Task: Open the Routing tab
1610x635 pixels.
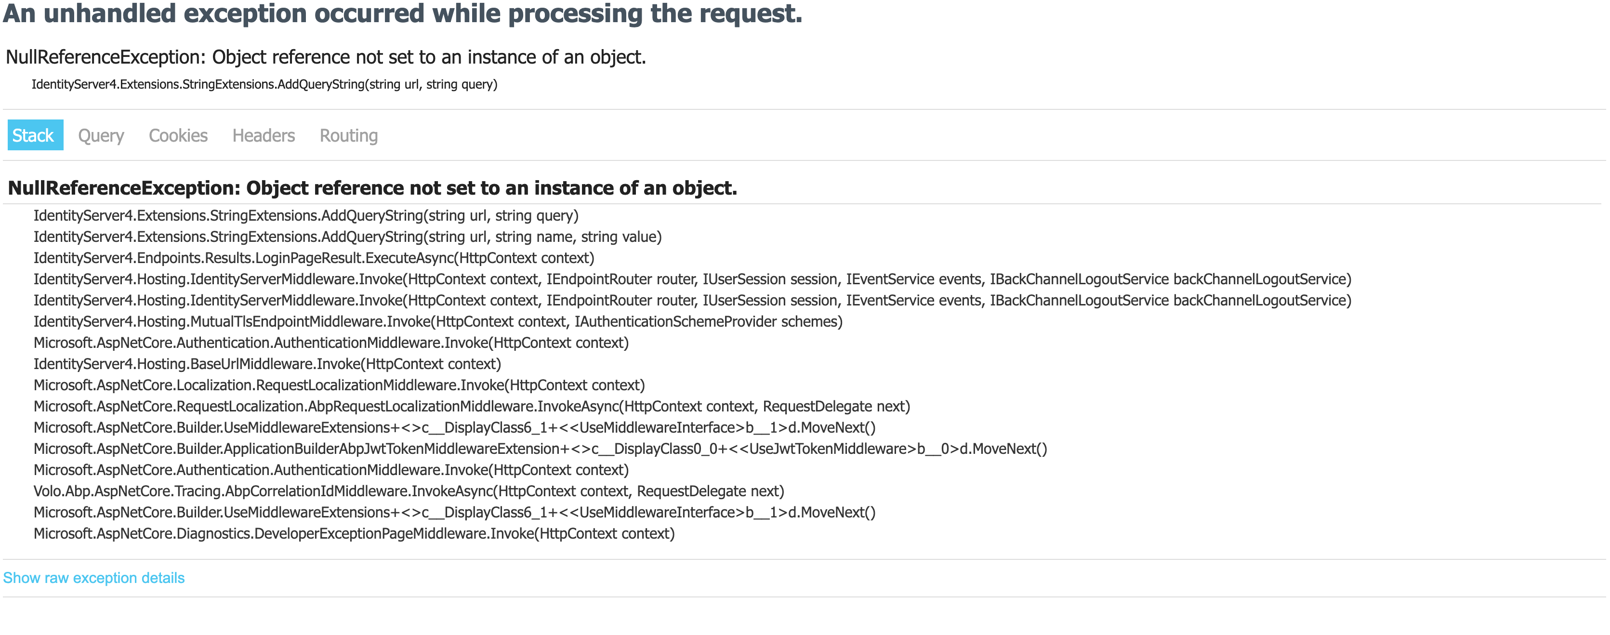Action: pos(348,135)
